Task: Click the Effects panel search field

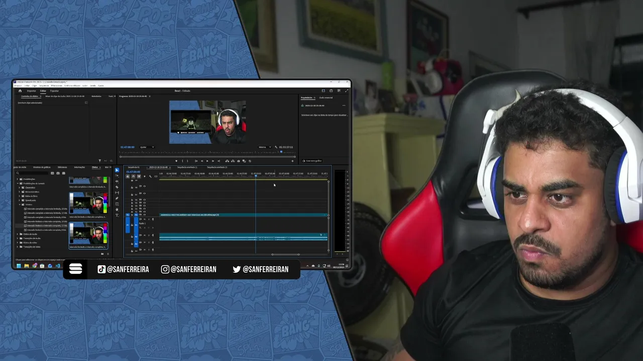Action: coord(33,173)
